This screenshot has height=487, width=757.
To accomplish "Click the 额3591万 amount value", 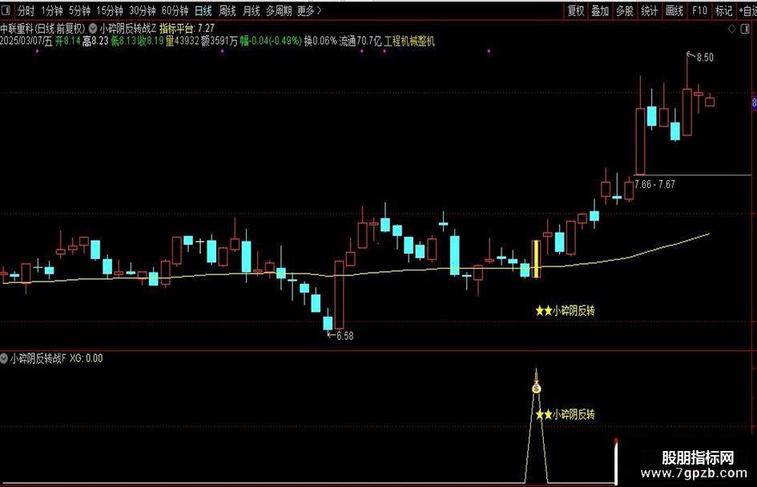I will click(219, 41).
